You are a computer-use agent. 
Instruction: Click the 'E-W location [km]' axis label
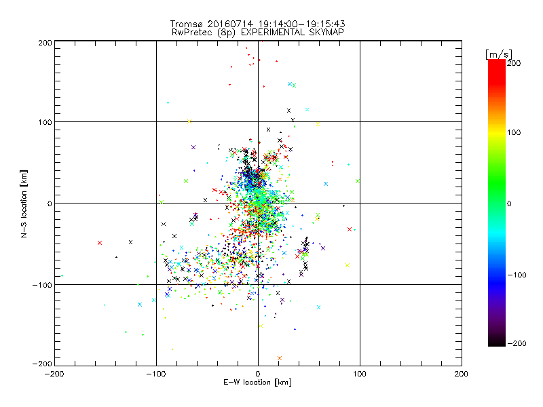pyautogui.click(x=257, y=383)
